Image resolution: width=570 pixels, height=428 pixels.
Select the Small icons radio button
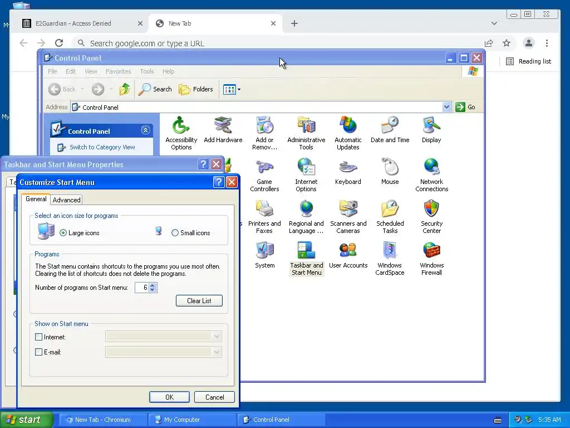175,233
